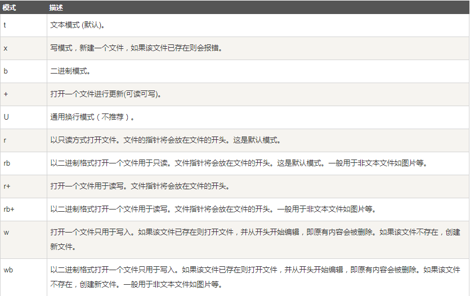
Task: Select the text 文本模式 (默认)。
Action: (x=78, y=25)
